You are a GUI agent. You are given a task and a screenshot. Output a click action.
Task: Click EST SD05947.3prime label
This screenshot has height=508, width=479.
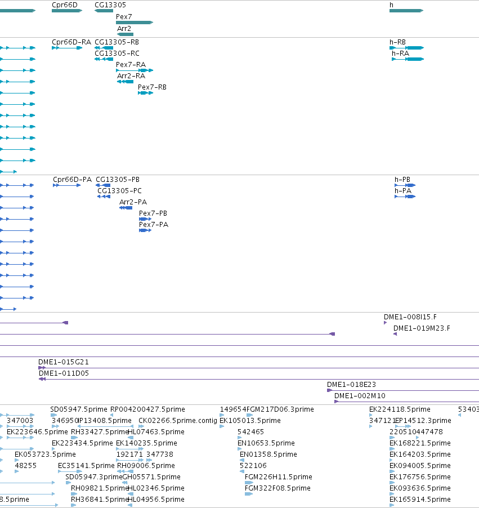tap(94, 477)
